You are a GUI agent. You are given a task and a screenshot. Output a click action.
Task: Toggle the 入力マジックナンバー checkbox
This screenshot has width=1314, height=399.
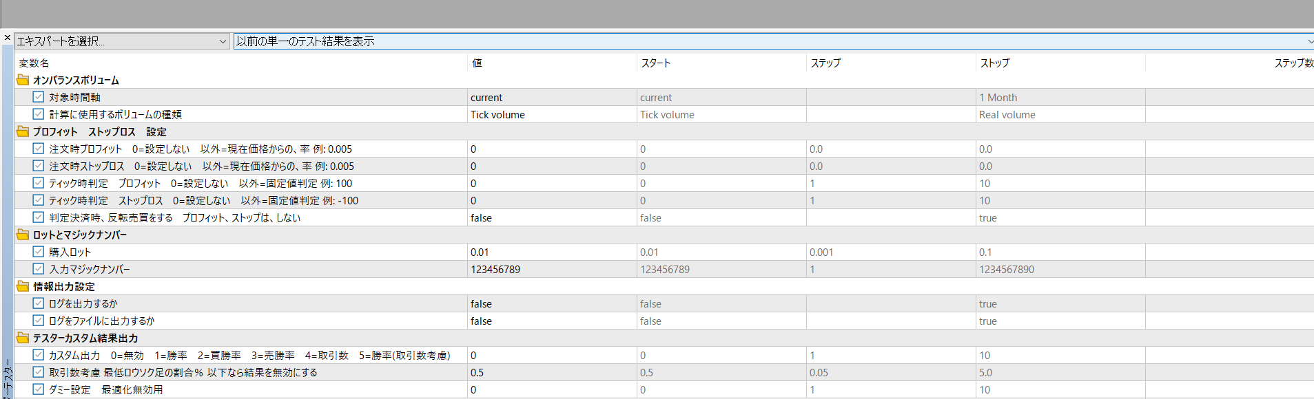coord(39,269)
